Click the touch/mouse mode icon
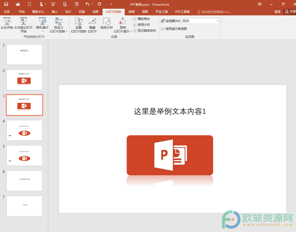The width and height of the screenshot is (296, 232). (x=41, y=4)
